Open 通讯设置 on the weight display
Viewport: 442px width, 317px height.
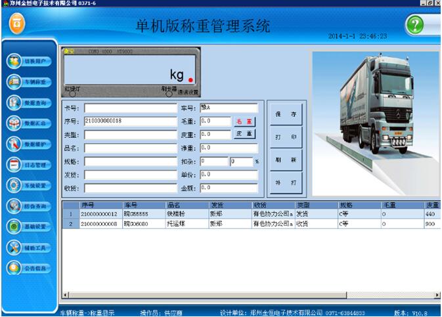(188, 92)
